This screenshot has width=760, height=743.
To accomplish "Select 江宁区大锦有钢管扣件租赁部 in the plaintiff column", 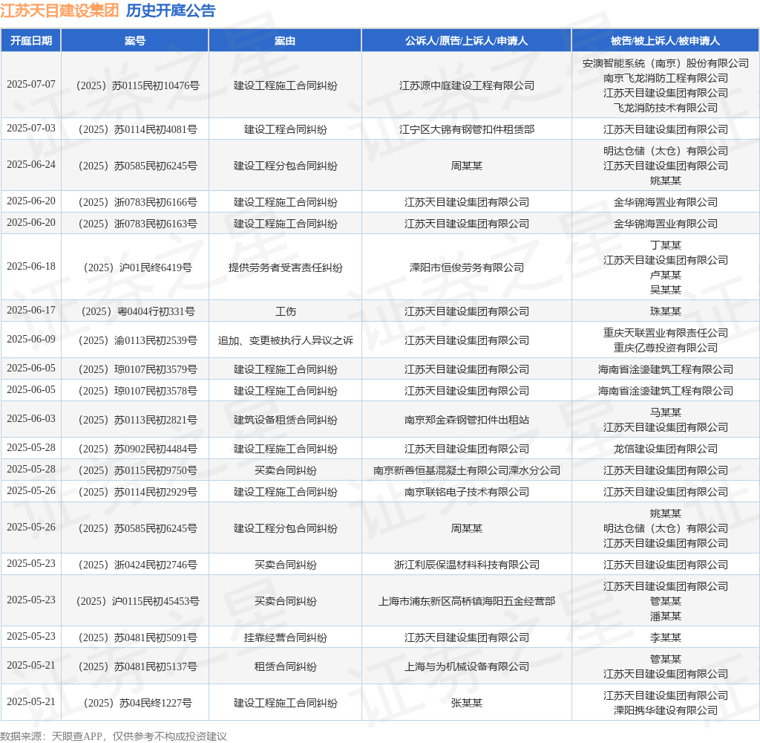I will tap(466, 129).
